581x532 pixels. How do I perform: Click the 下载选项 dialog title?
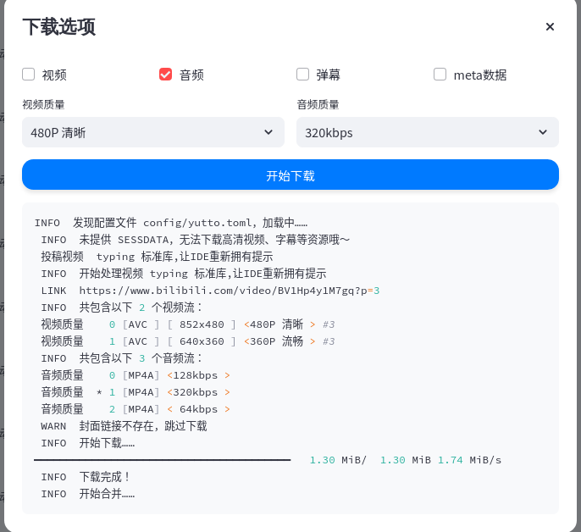point(58,26)
